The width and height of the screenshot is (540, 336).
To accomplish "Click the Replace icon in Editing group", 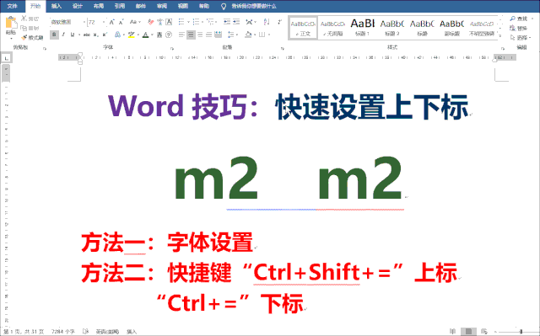I will (x=513, y=28).
